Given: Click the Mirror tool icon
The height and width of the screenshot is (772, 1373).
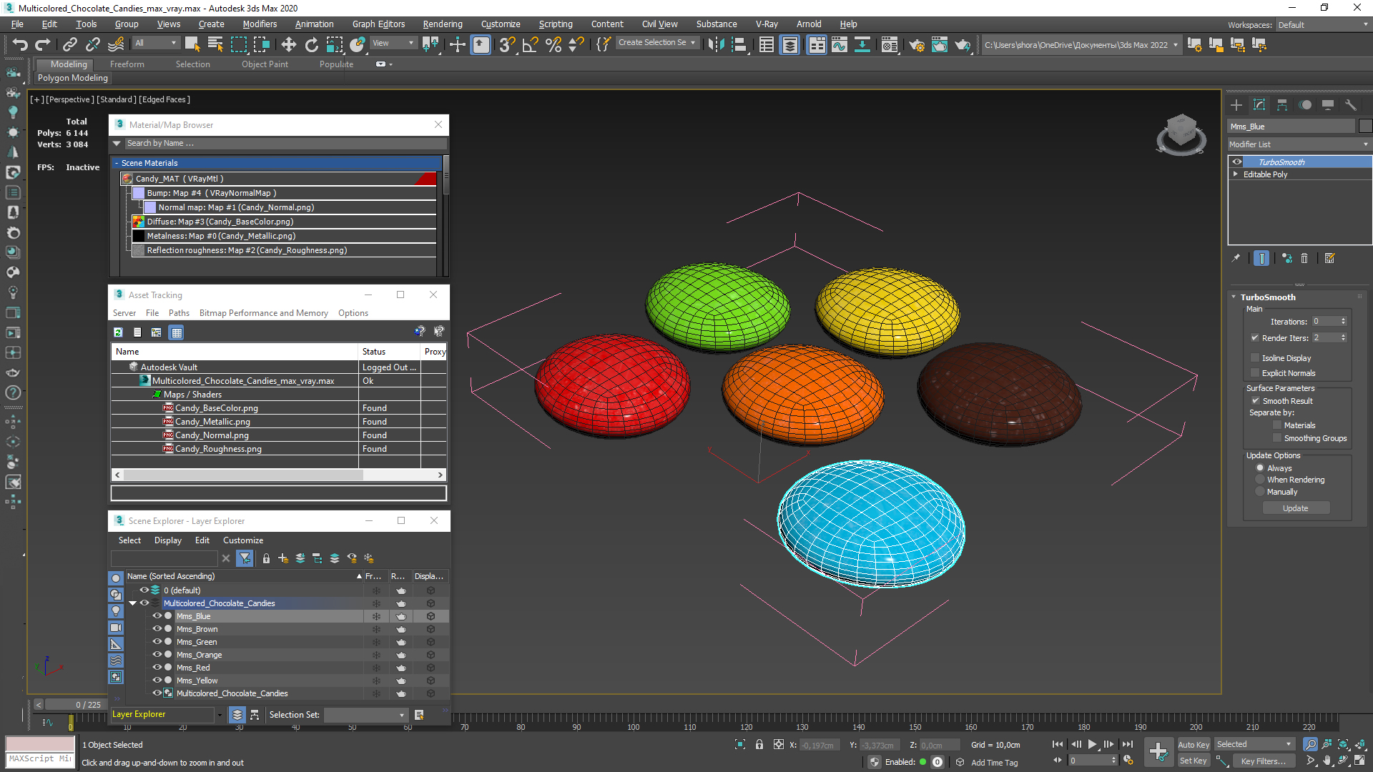Looking at the screenshot, I should [x=715, y=45].
